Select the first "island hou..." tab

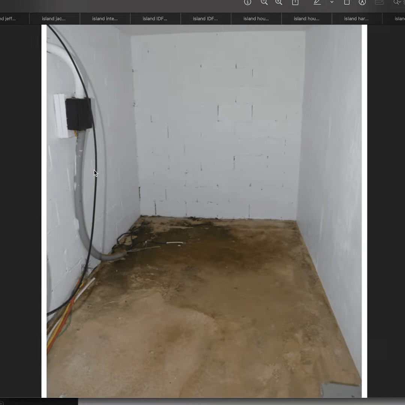[256, 19]
